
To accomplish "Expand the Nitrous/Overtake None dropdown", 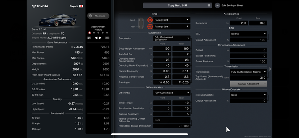I will point(249,95).
